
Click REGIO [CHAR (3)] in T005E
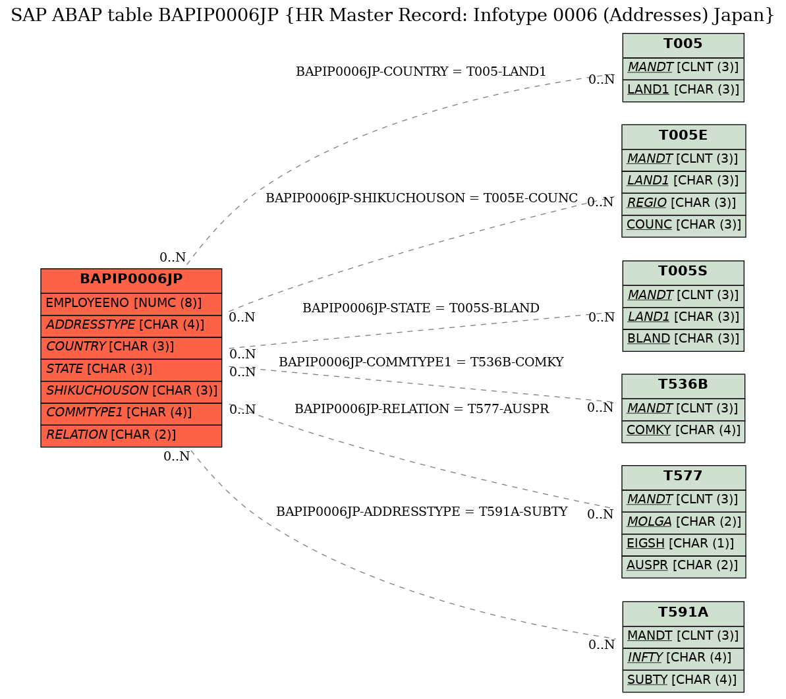(x=683, y=204)
